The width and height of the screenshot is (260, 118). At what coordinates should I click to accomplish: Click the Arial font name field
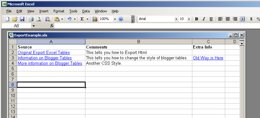(x=156, y=19)
